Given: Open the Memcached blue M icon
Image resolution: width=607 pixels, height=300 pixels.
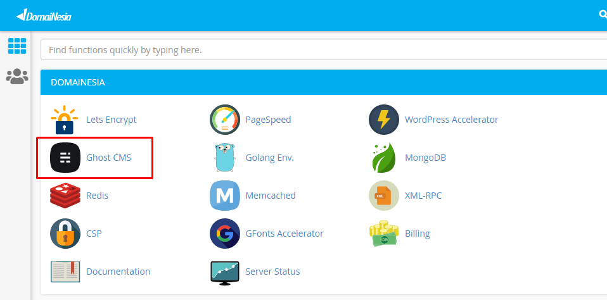Looking at the screenshot, I should pyautogui.click(x=225, y=196).
